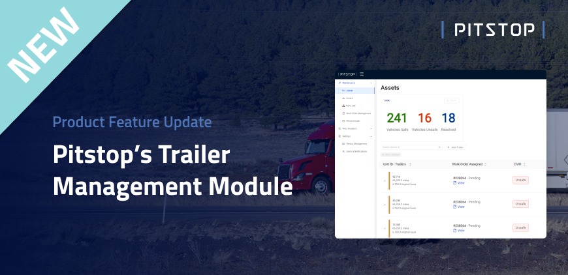Click the 241 Vehicles Safe count

(x=397, y=118)
